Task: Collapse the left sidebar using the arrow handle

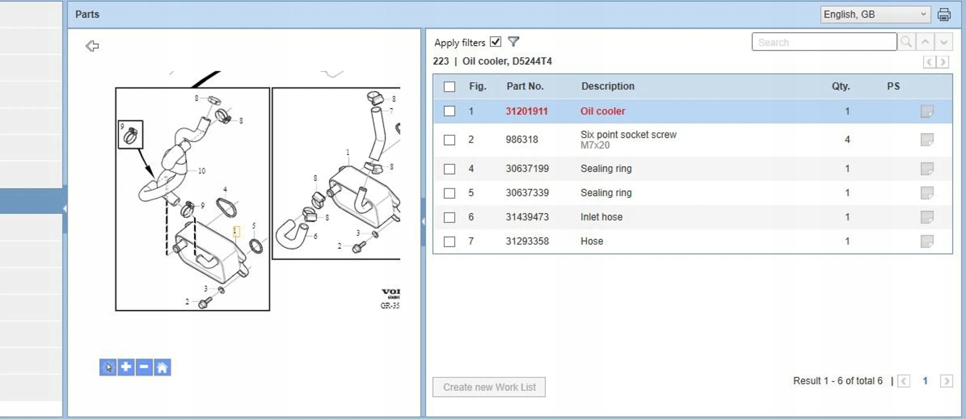Action: (65, 209)
